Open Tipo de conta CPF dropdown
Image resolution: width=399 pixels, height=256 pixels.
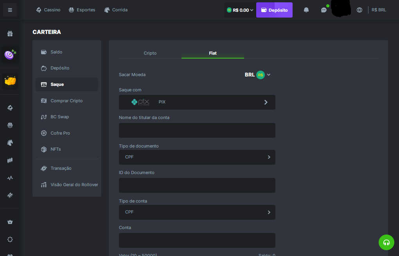197,212
